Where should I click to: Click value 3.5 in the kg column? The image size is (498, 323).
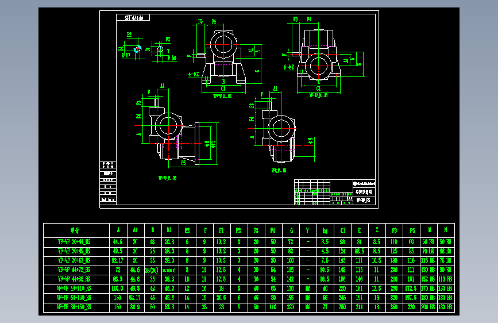(x=325, y=242)
